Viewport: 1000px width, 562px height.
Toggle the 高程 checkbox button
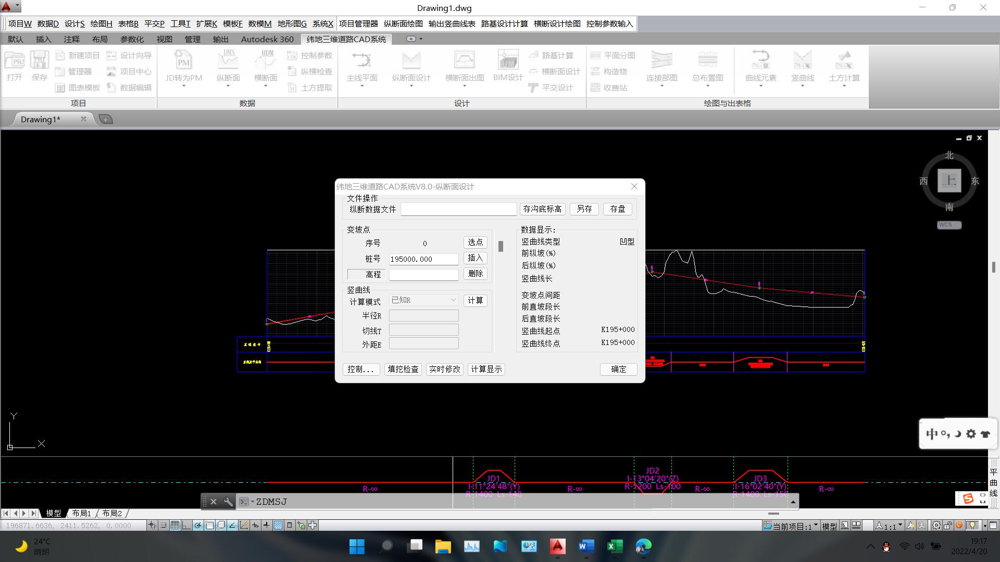pos(365,274)
